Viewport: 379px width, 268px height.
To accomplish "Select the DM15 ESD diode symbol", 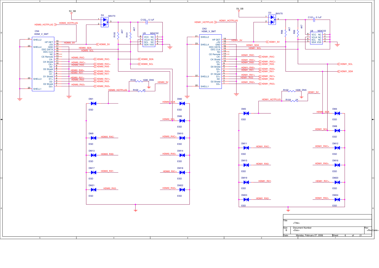I will (246, 165).
